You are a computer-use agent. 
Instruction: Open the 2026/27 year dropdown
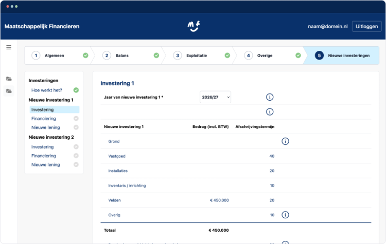click(x=215, y=97)
